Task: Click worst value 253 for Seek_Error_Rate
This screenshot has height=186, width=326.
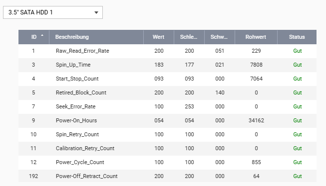Action: 189,106
